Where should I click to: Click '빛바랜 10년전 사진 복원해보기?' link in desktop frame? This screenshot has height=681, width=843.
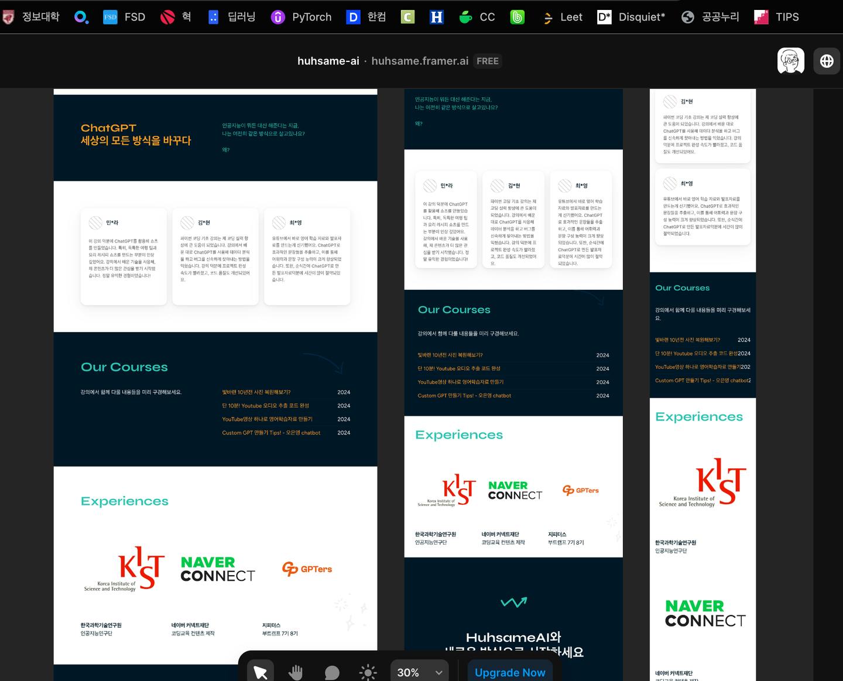coord(256,392)
